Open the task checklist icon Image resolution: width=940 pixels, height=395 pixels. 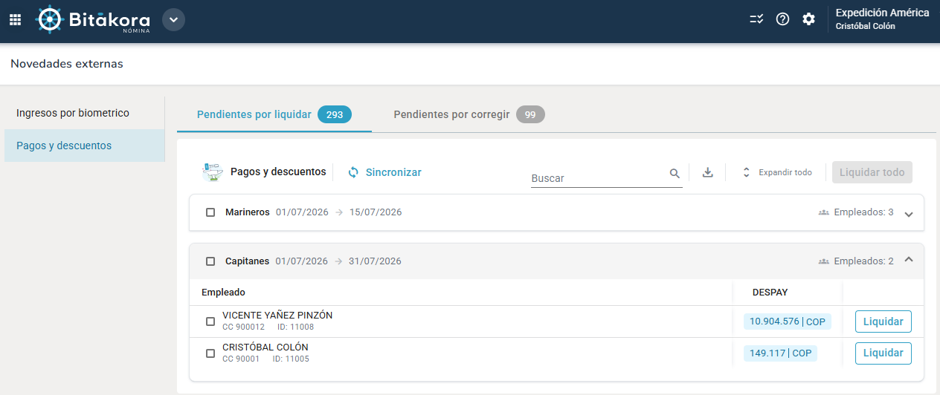[756, 19]
